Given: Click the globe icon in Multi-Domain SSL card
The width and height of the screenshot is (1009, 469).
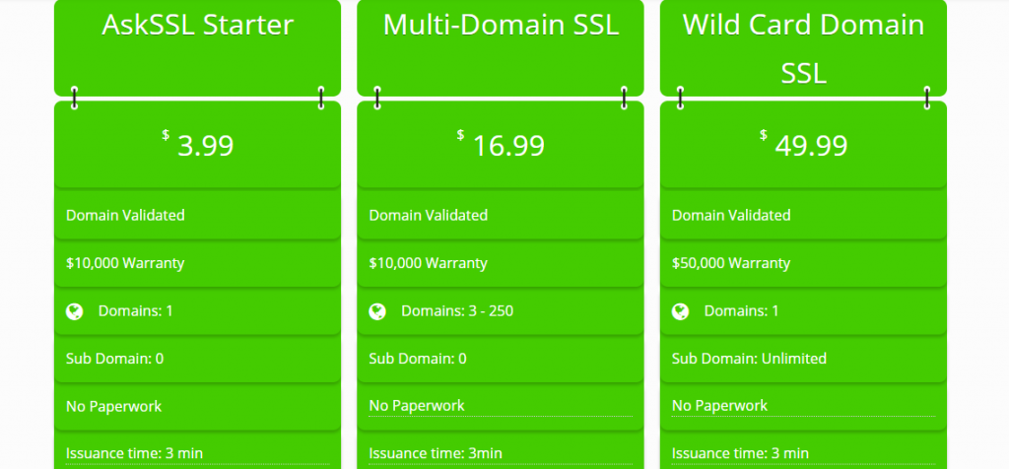Looking at the screenshot, I should tap(377, 311).
